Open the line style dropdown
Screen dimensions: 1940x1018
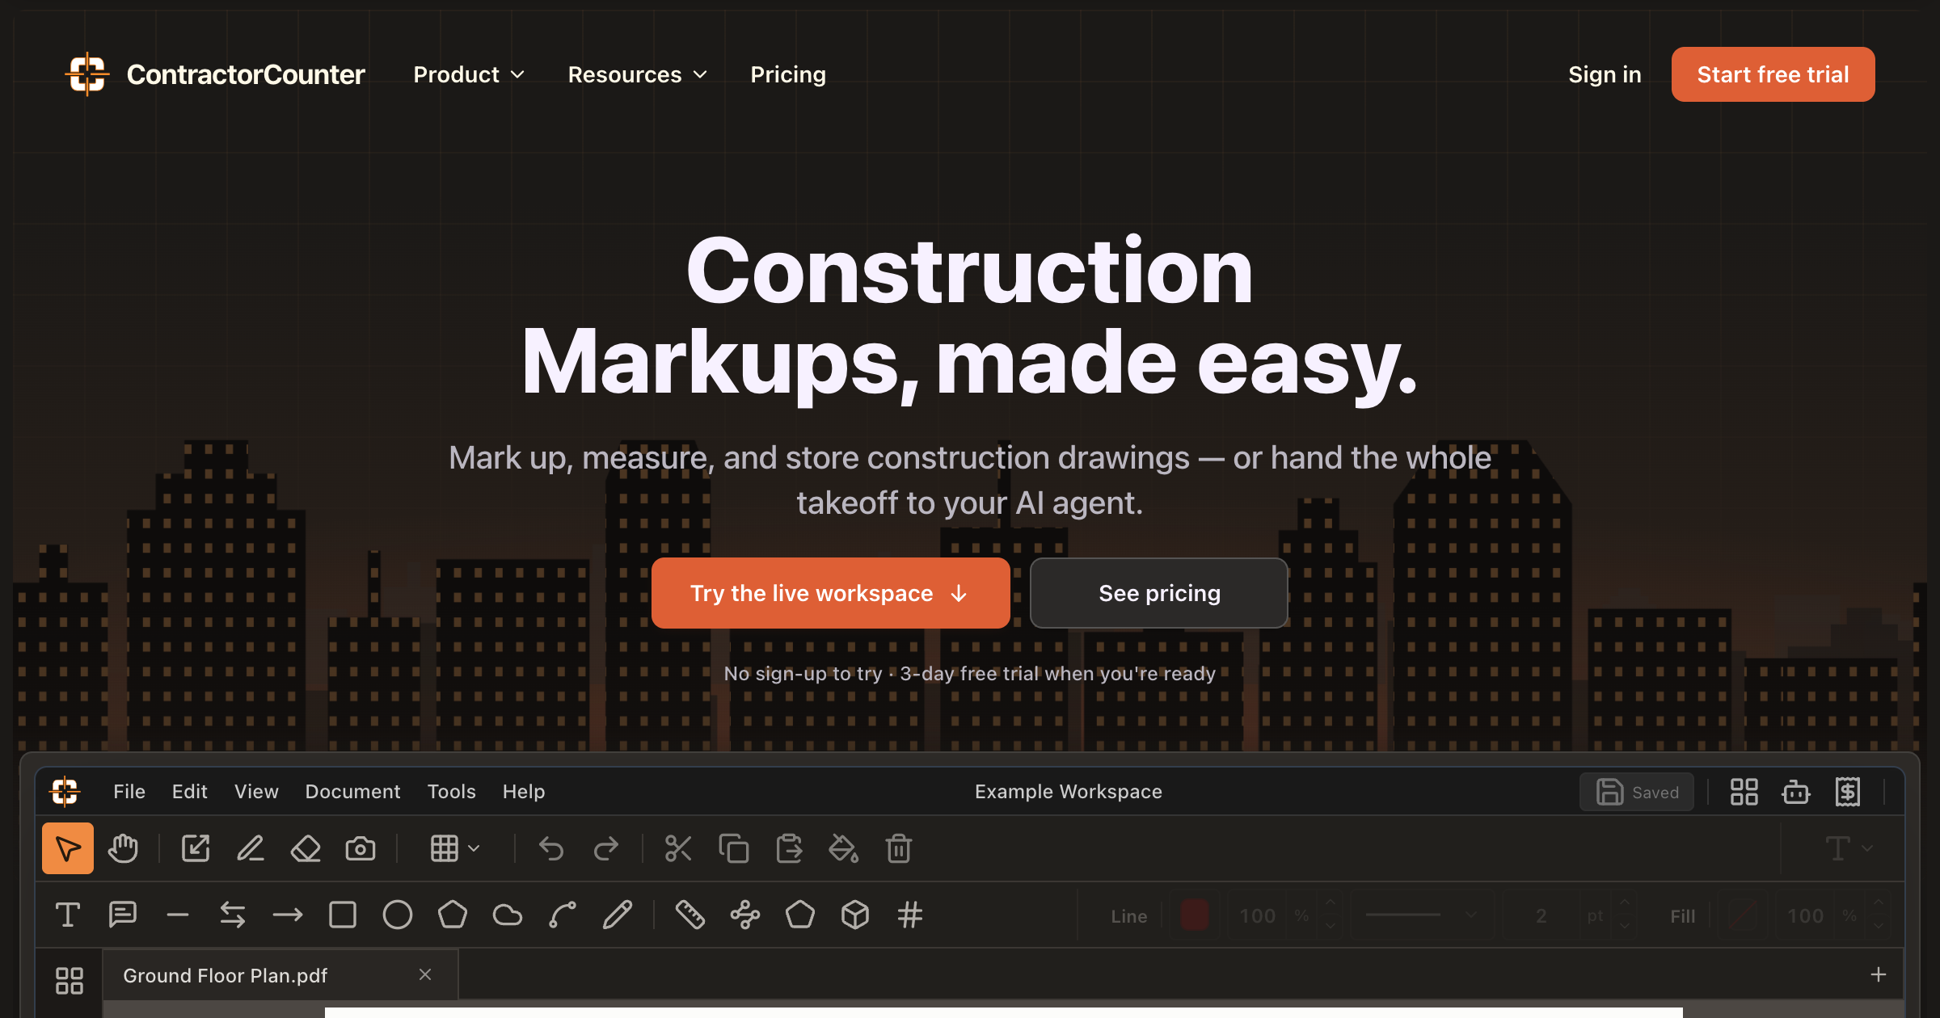click(x=1421, y=915)
